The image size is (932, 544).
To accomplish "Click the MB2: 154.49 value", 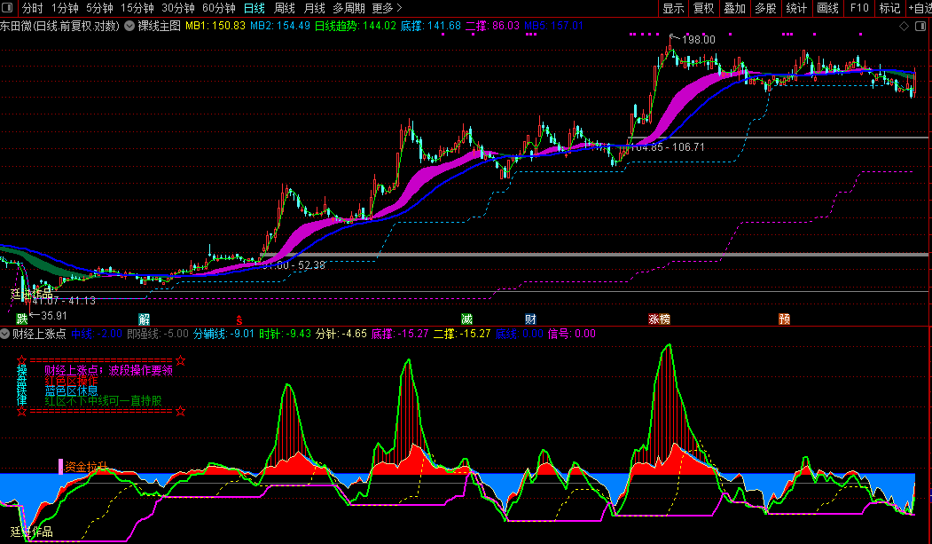I will coord(280,26).
